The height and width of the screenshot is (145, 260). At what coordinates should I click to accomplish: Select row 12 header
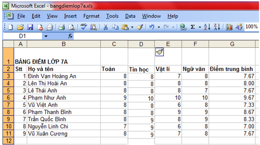(x=8, y=141)
